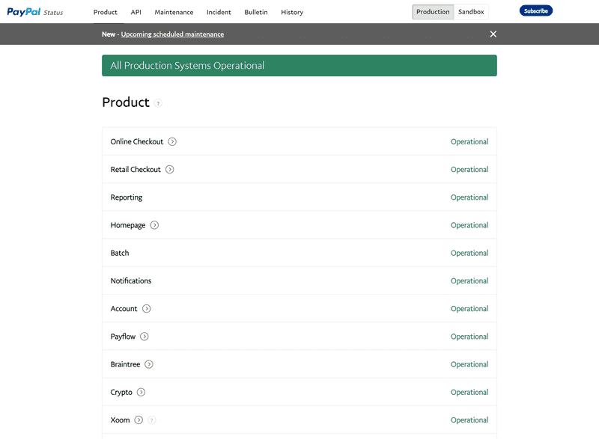Click the Subscribe button
This screenshot has width=599, height=439.
point(535,10)
